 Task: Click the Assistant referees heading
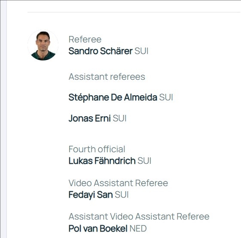tap(107, 77)
